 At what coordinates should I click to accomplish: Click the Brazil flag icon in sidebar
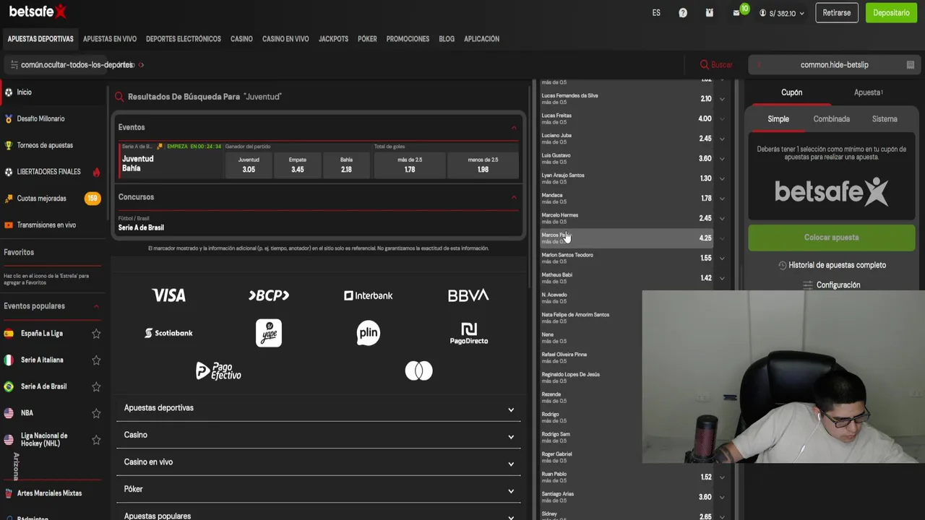[x=9, y=386]
